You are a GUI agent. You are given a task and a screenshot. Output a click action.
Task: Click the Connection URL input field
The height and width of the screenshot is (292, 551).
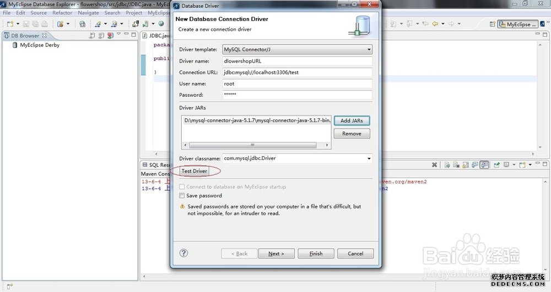[x=297, y=72]
